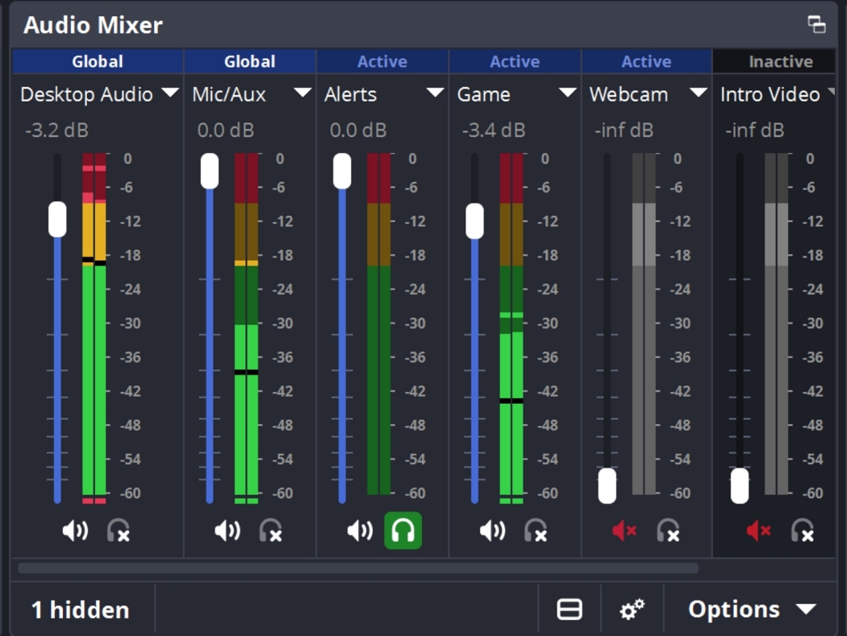Click the Intro Video volume slider handle

click(740, 485)
